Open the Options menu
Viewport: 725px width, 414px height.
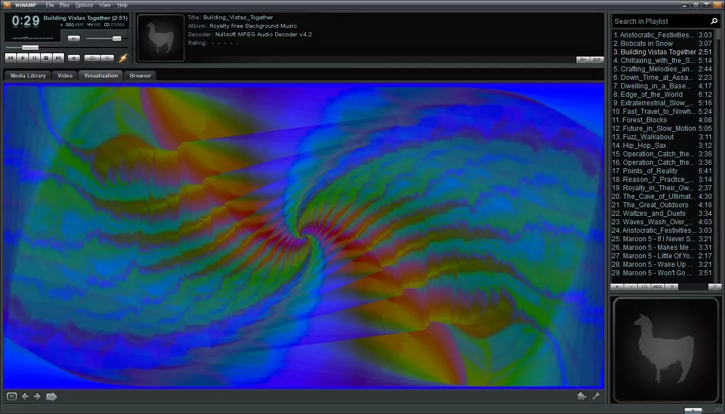click(x=84, y=5)
